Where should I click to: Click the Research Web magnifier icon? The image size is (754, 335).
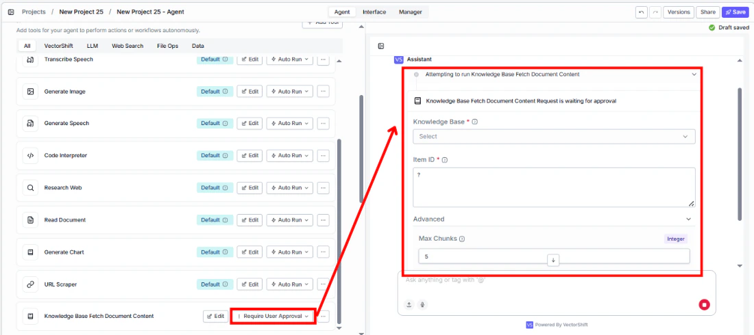point(30,187)
